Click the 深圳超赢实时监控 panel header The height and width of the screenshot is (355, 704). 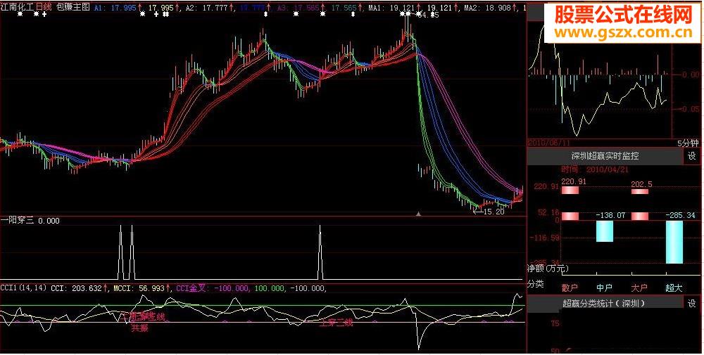605,156
